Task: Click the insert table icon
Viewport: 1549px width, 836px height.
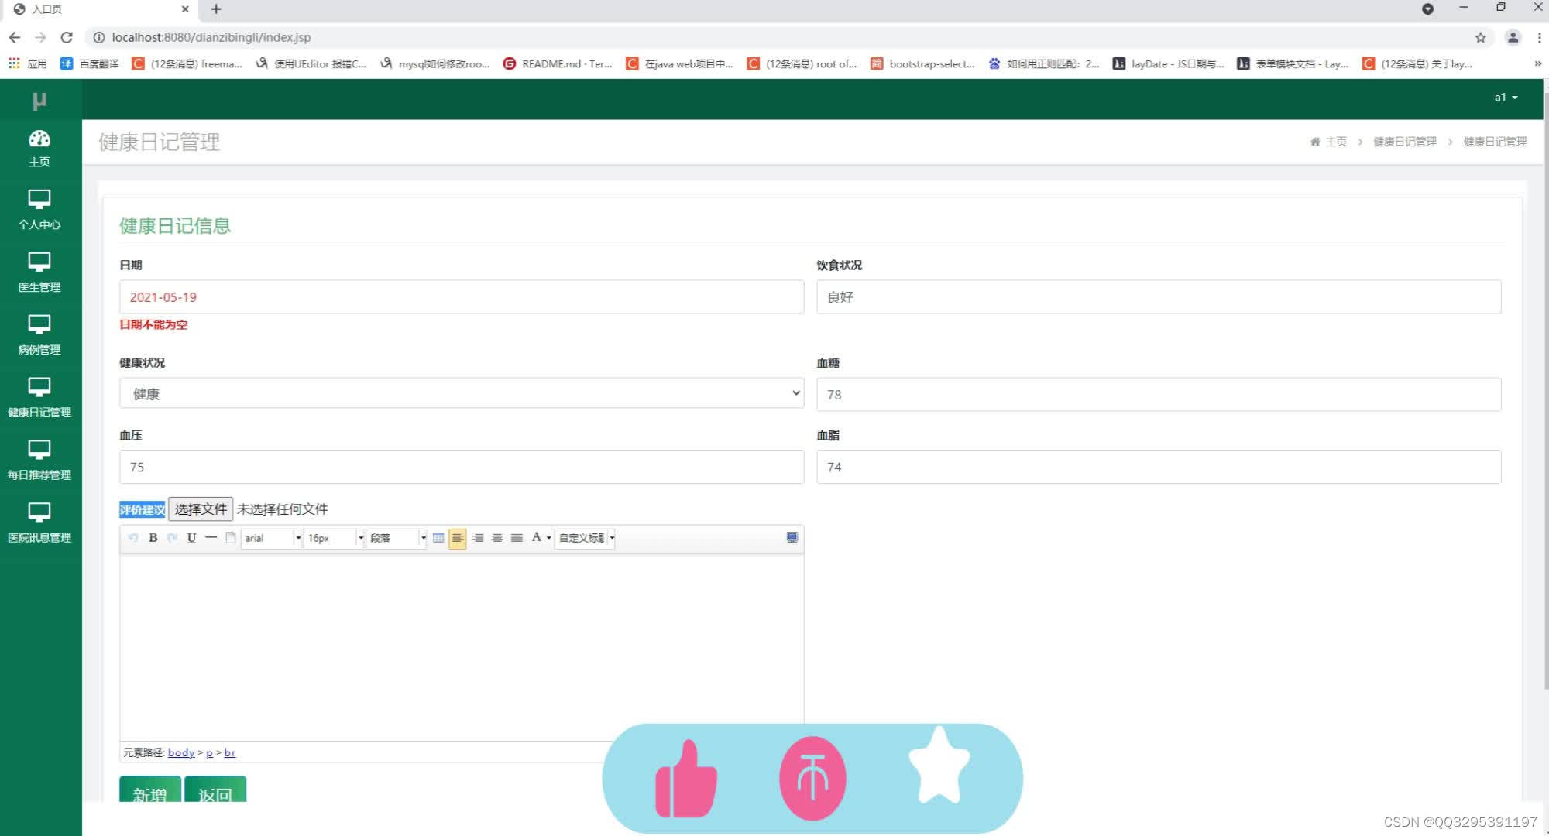Action: coord(438,538)
